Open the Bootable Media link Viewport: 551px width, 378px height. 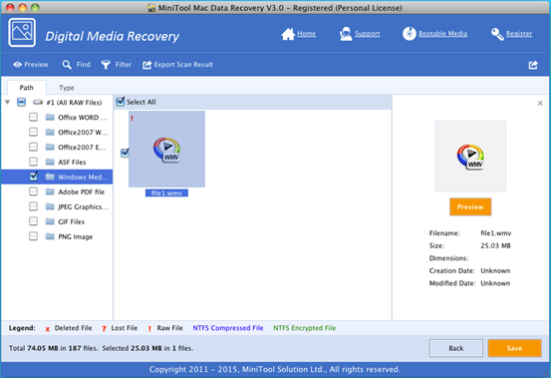tap(442, 34)
